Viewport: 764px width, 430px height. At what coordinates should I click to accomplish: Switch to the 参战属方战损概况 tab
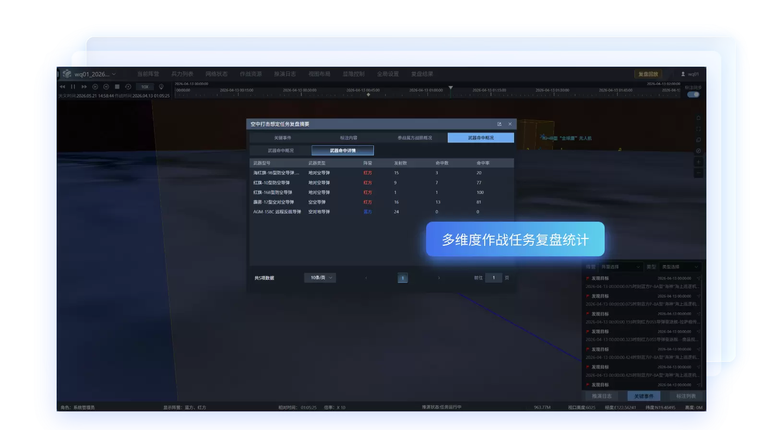[x=415, y=138]
